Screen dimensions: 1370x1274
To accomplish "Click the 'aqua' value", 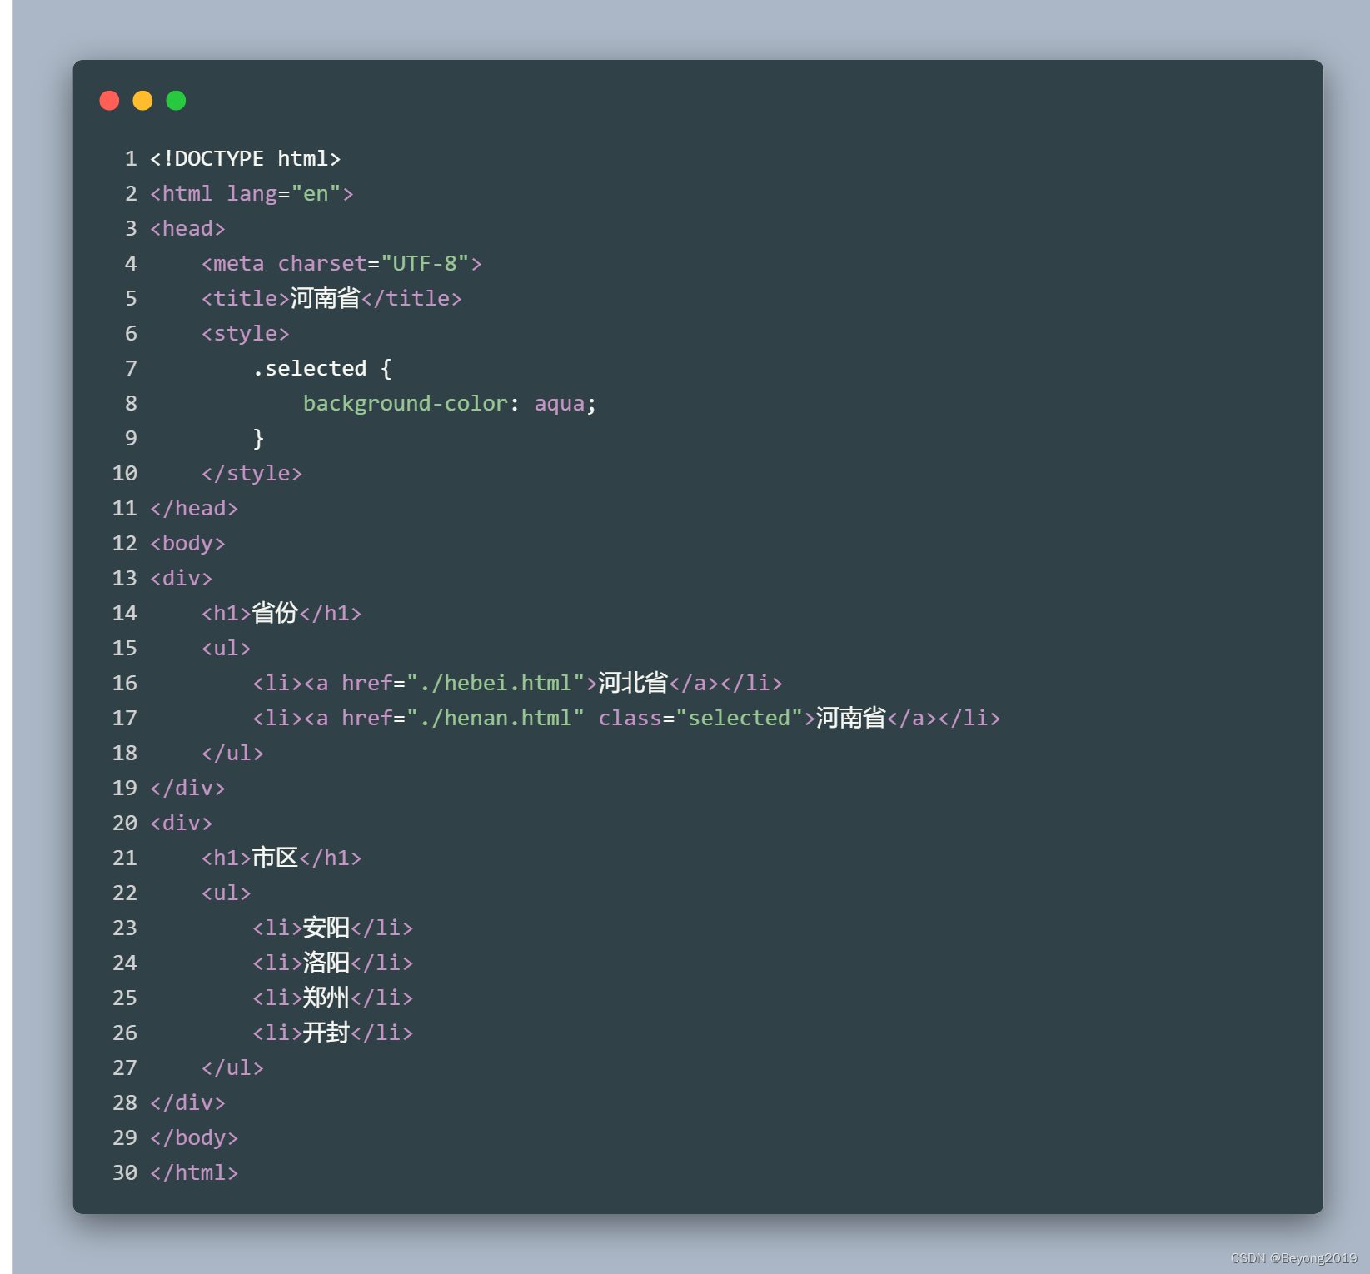I will tap(560, 403).
